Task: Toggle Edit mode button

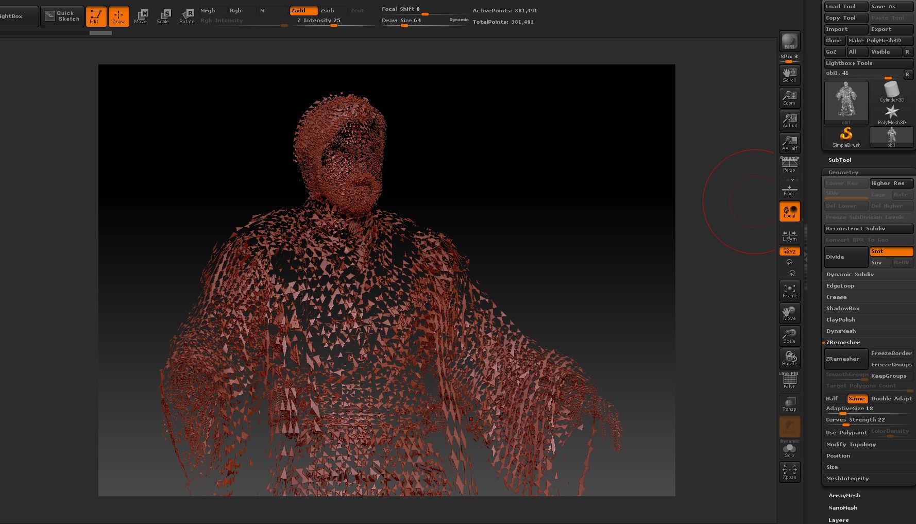Action: [x=96, y=16]
